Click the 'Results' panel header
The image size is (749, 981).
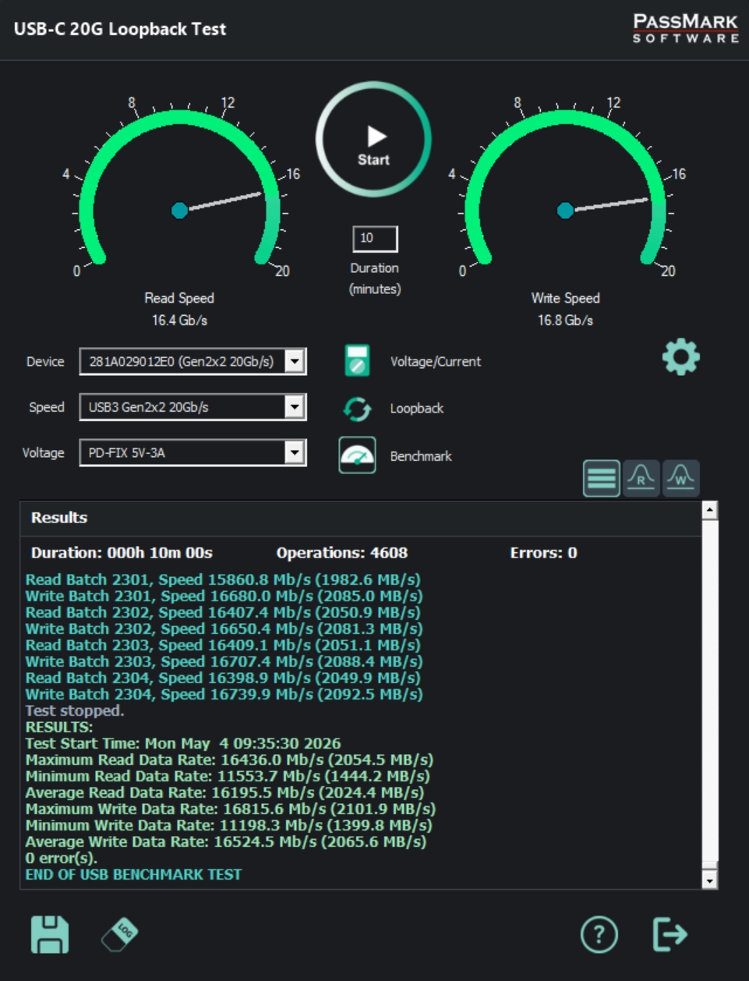(59, 517)
